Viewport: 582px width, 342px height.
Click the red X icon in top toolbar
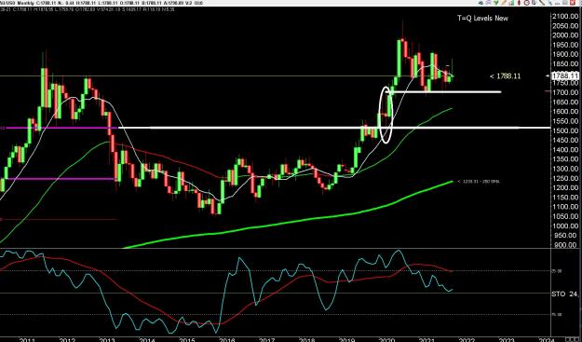tap(572, 3)
